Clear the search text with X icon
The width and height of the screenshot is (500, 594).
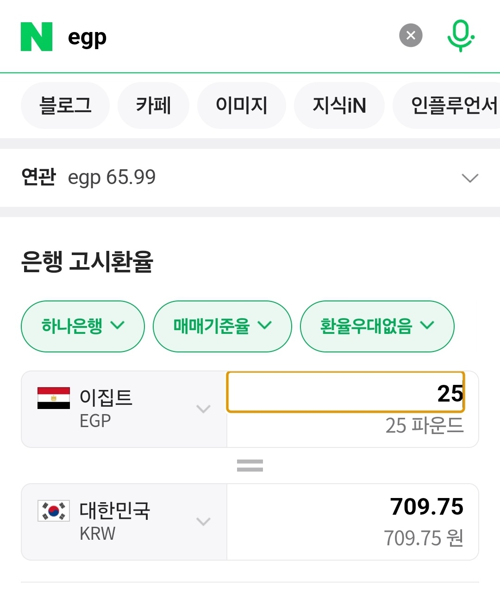coord(411,36)
